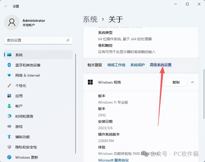Viewport: 205px width, 162px height.
Task: Open Windows 更新 page
Action: 38,157
